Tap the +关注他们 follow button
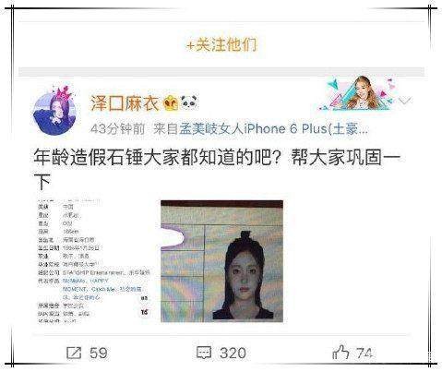Viewport: 442px width, 372px height. 221,45
